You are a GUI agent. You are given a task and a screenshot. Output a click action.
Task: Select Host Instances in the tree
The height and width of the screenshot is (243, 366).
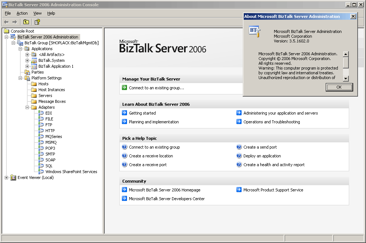tap(52, 90)
